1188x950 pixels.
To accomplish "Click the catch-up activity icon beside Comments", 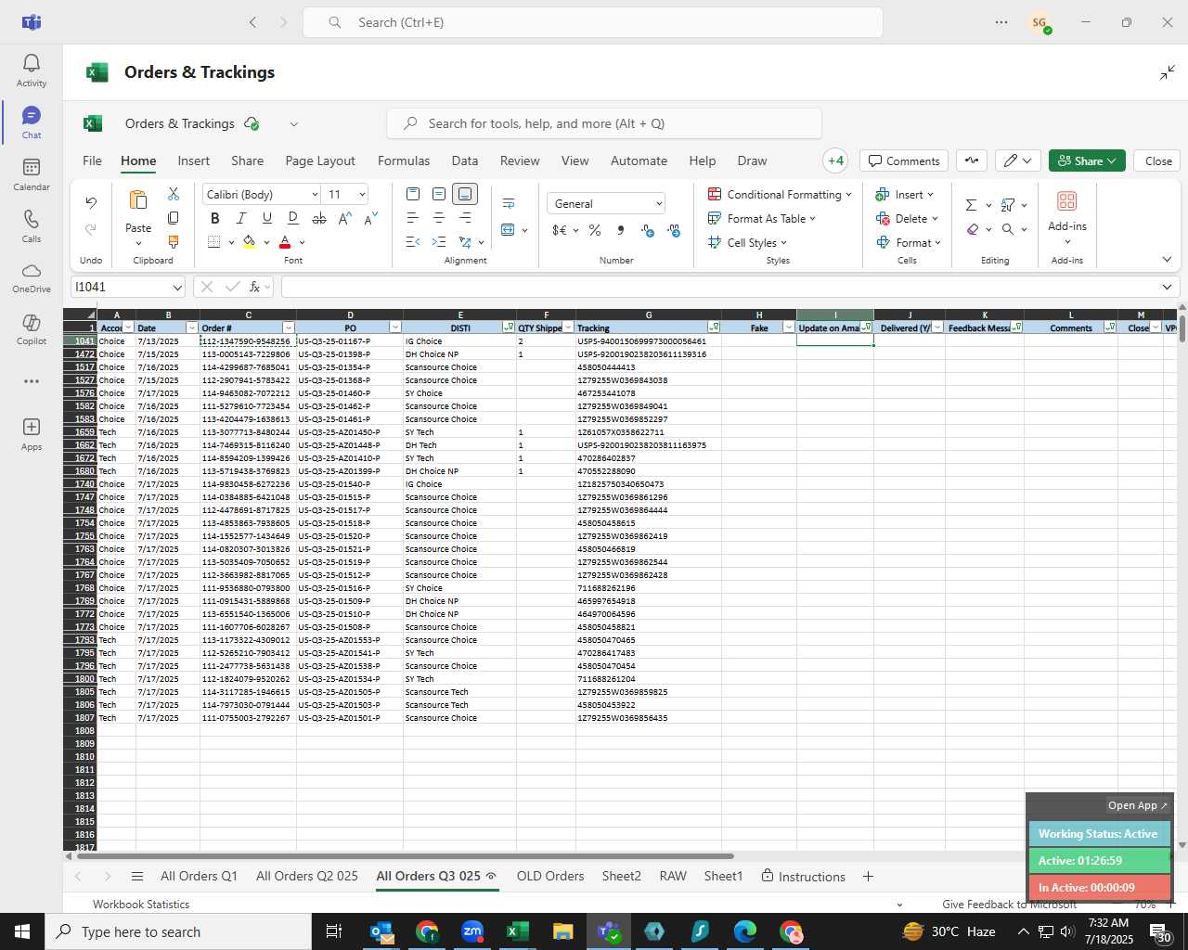I will [972, 160].
